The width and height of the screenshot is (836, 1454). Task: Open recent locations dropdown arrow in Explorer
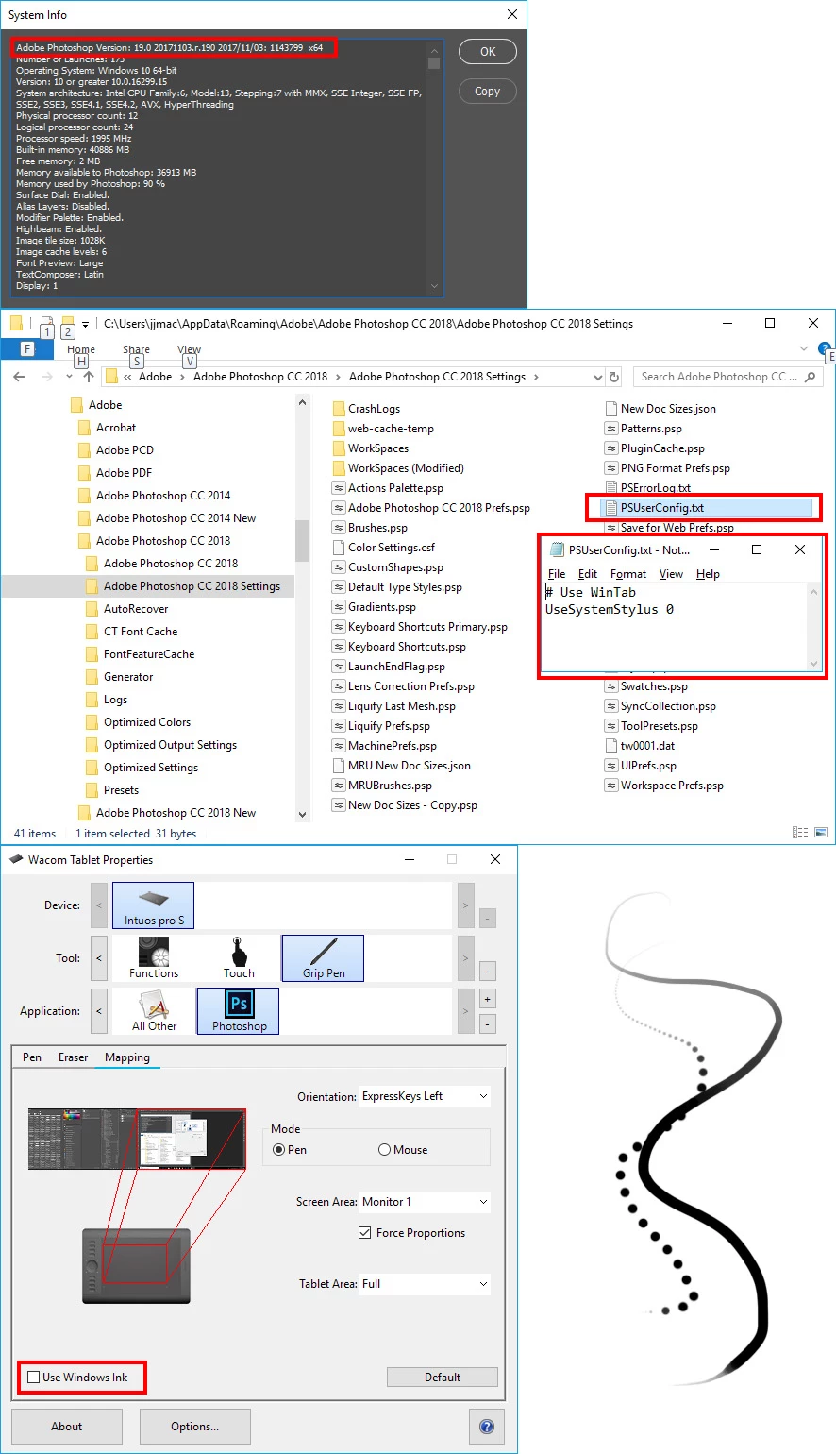69,377
